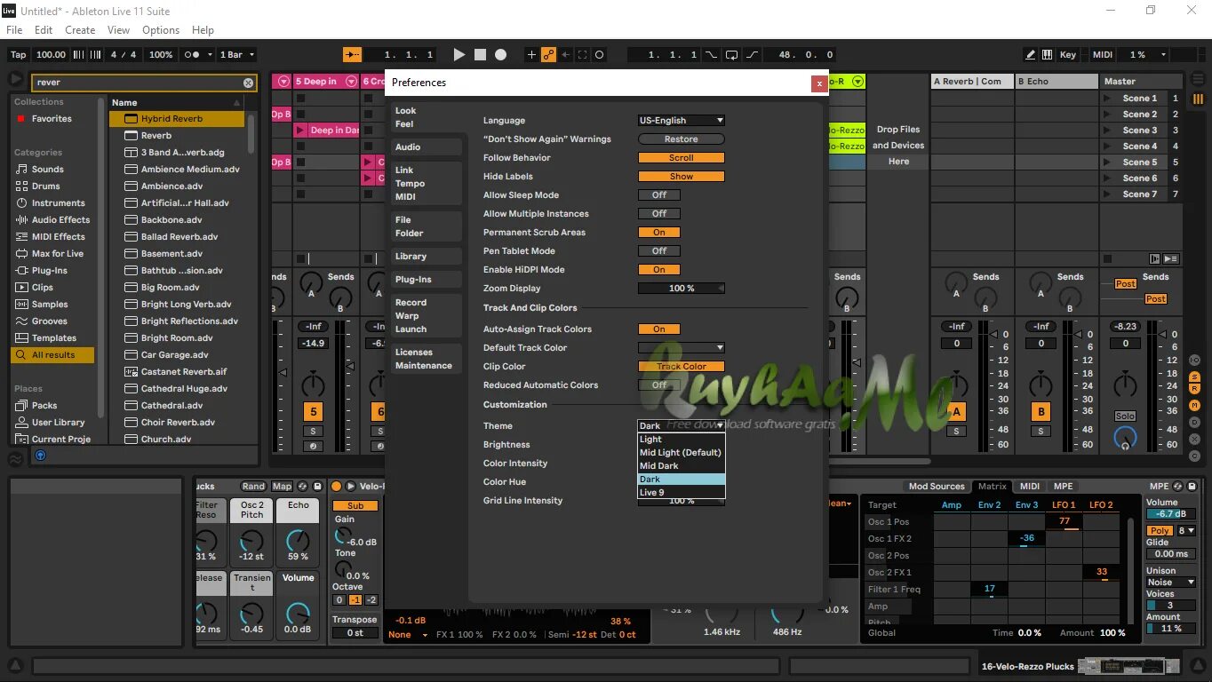Clear the browser search field
The width and height of the screenshot is (1212, 682).
tap(249, 83)
